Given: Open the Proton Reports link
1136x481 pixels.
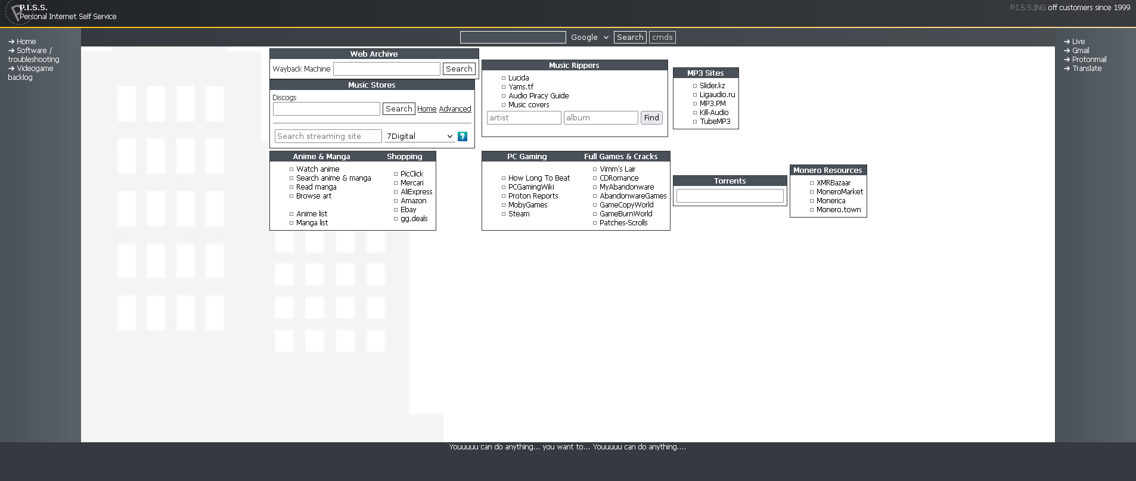Looking at the screenshot, I should 533,196.
